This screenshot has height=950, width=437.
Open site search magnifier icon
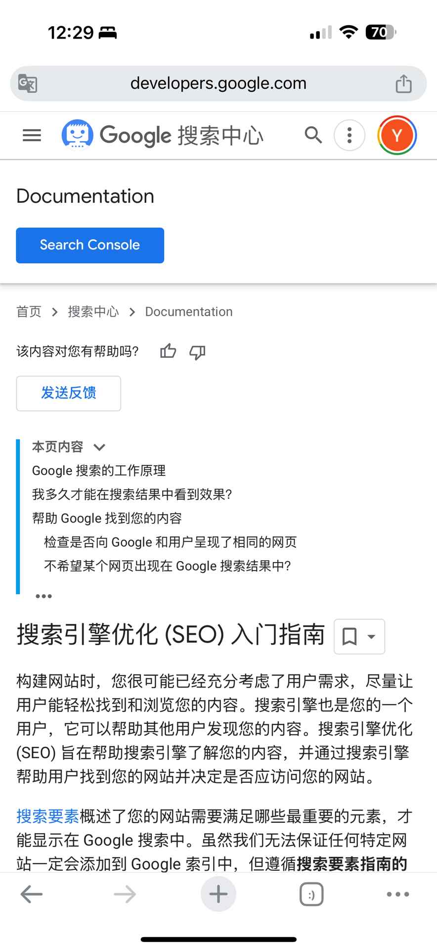point(313,135)
